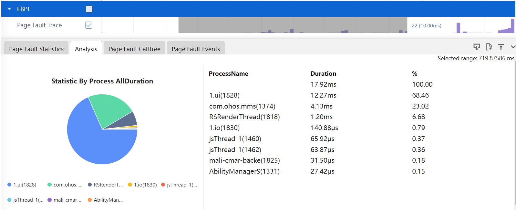The image size is (516, 210).
Task: Collapse the EBPF group triangle
Action: click(9, 9)
